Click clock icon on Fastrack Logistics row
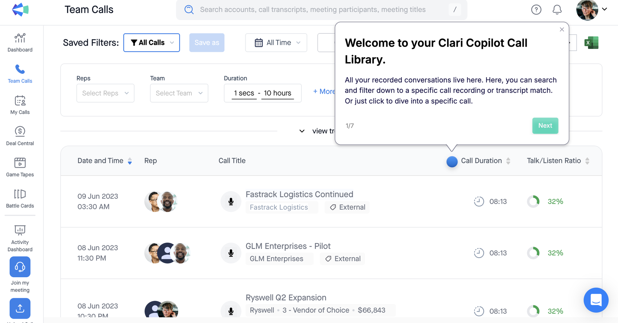Image resolution: width=618 pixels, height=323 pixels. (479, 202)
